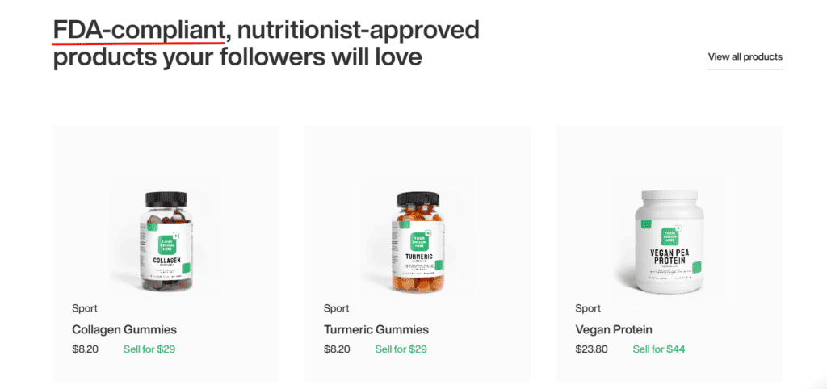Screen dimensions: 827x389
Task: Click Sell for $29 under Turmeric Gummies
Action: pos(401,349)
